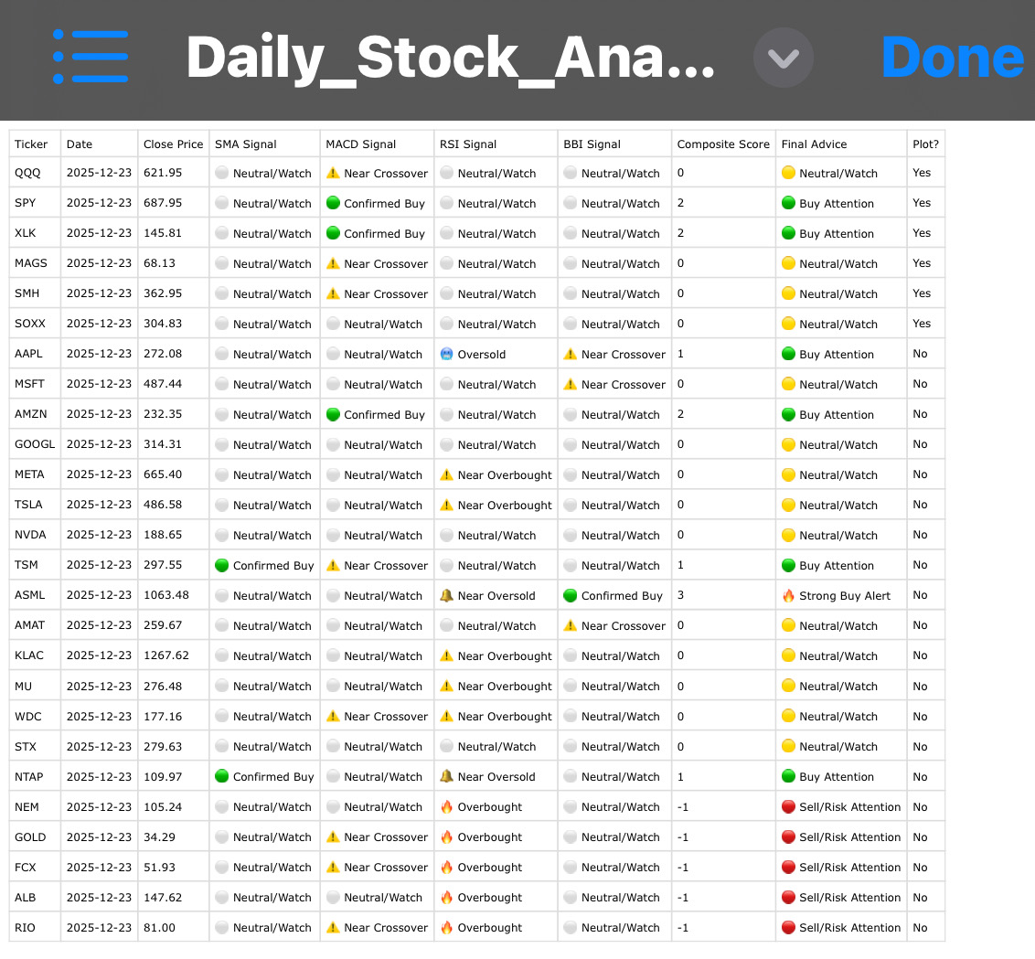Click the green MACD Confirmed Buy icon for AMZN
1035x959 pixels.
(x=334, y=414)
